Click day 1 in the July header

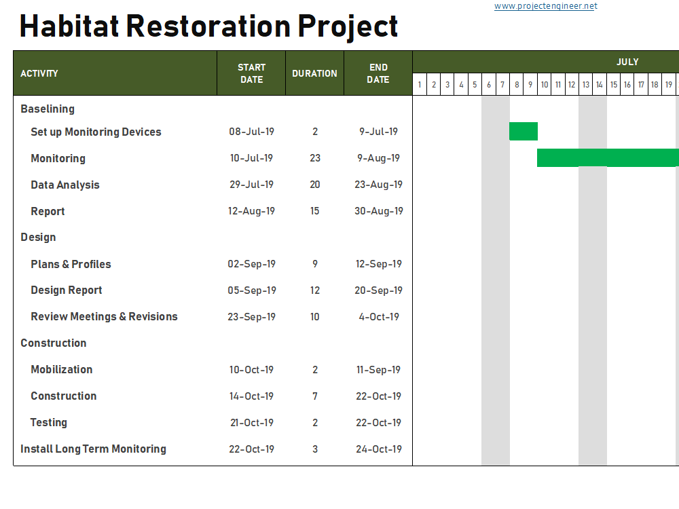420,84
